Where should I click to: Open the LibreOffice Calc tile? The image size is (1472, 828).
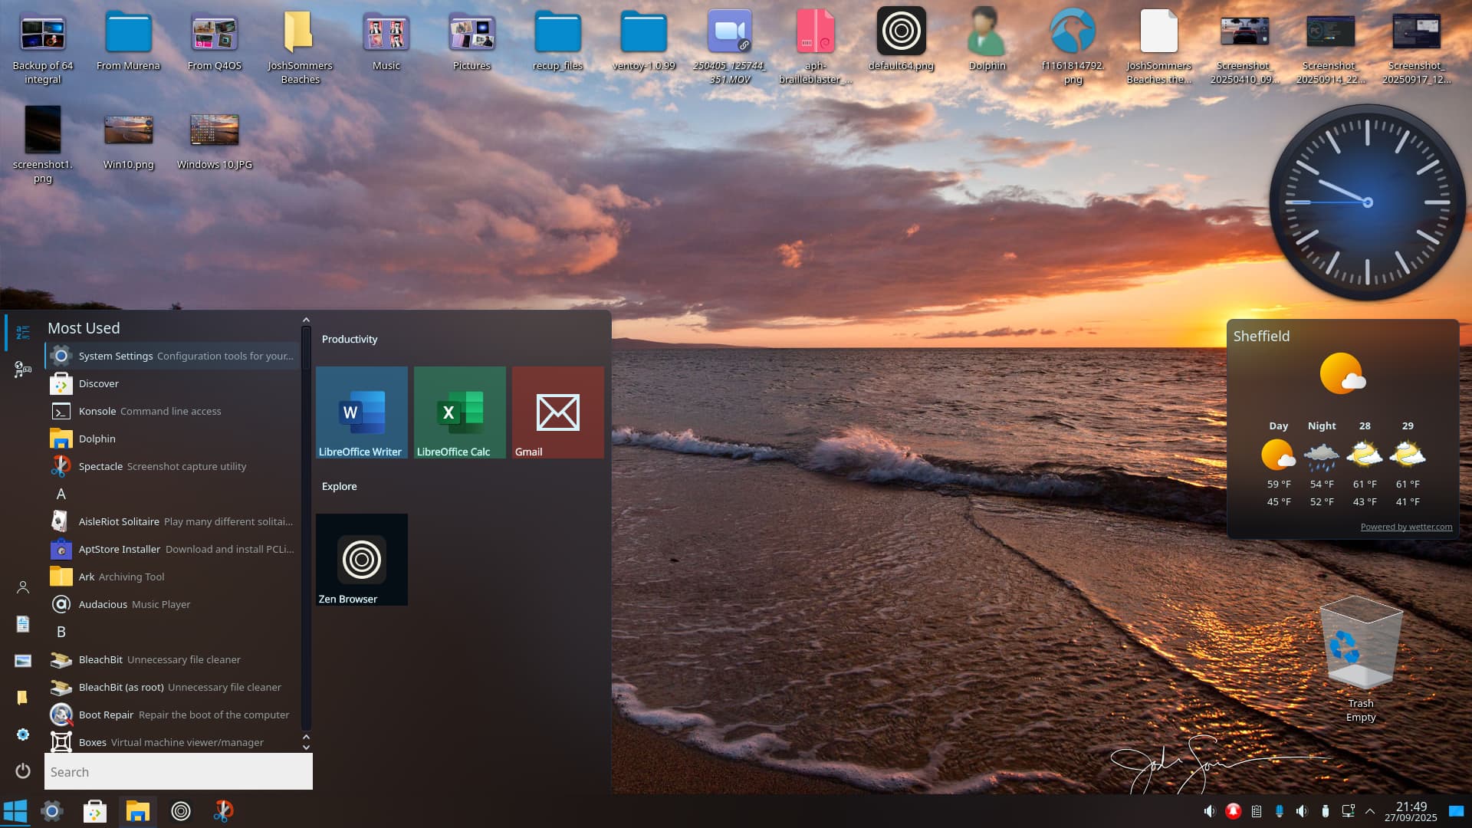(x=459, y=412)
